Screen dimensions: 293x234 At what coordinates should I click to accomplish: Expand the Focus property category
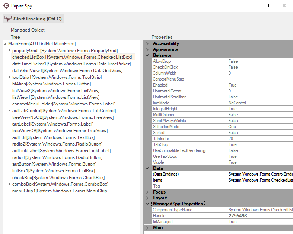147,192
